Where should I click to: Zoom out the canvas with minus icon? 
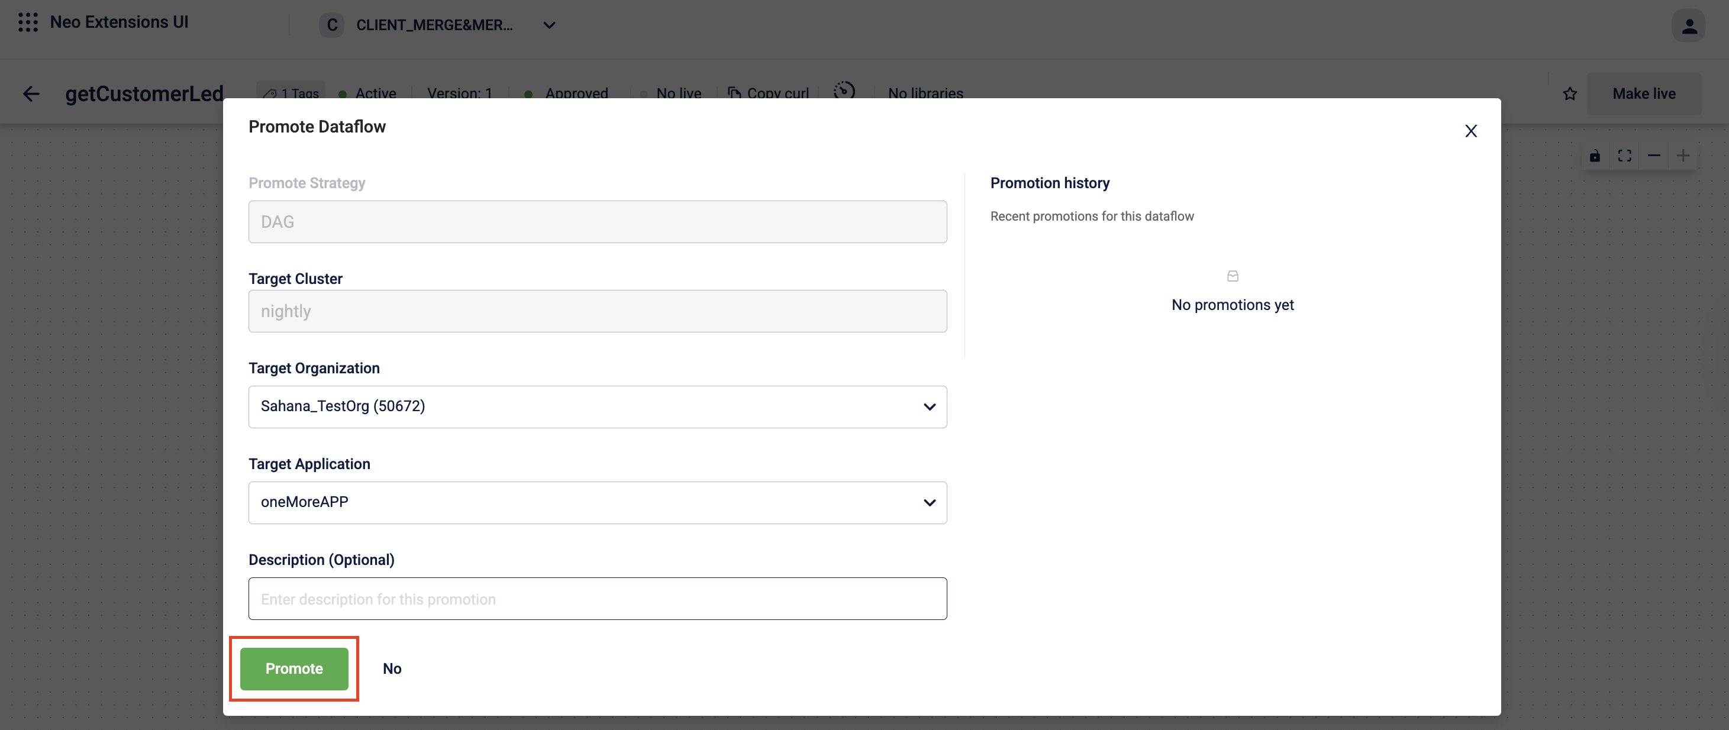coord(1654,156)
